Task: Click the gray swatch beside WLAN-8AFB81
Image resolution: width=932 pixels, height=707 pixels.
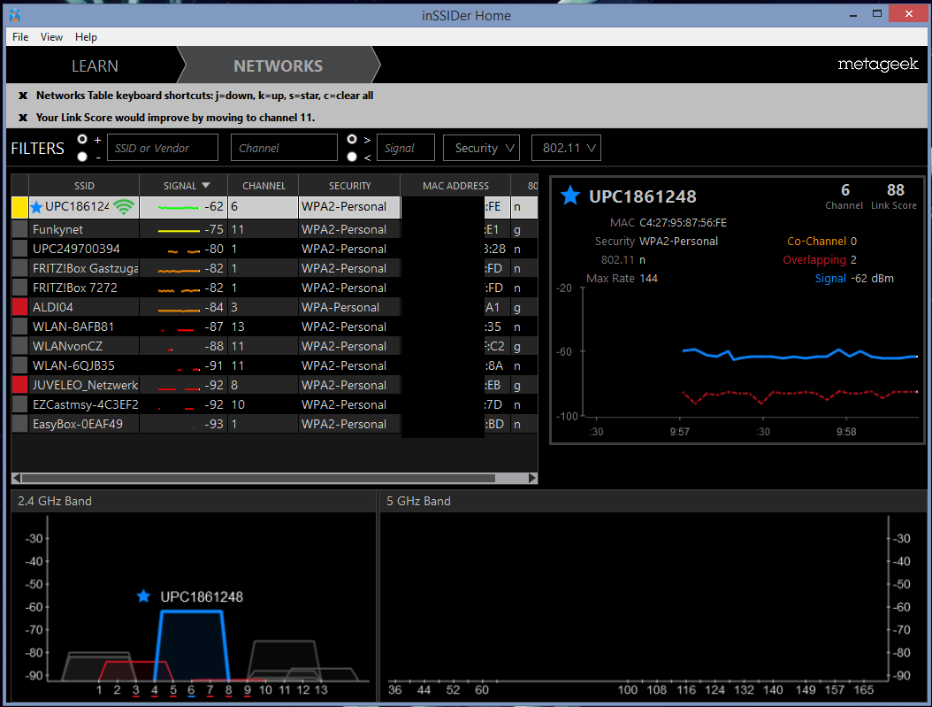Action: coord(20,327)
